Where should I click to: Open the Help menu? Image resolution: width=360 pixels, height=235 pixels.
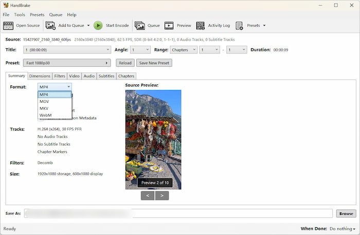tap(71, 15)
